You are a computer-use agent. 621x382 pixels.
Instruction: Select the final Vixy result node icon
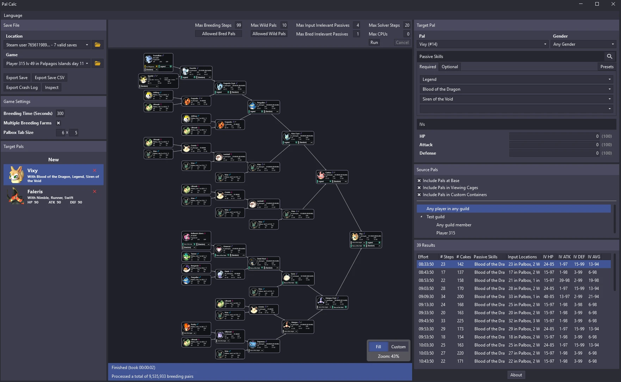(x=355, y=237)
